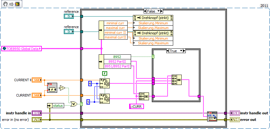Click the numeric constant 4
The width and height of the screenshot is (270, 129).
point(90,83)
